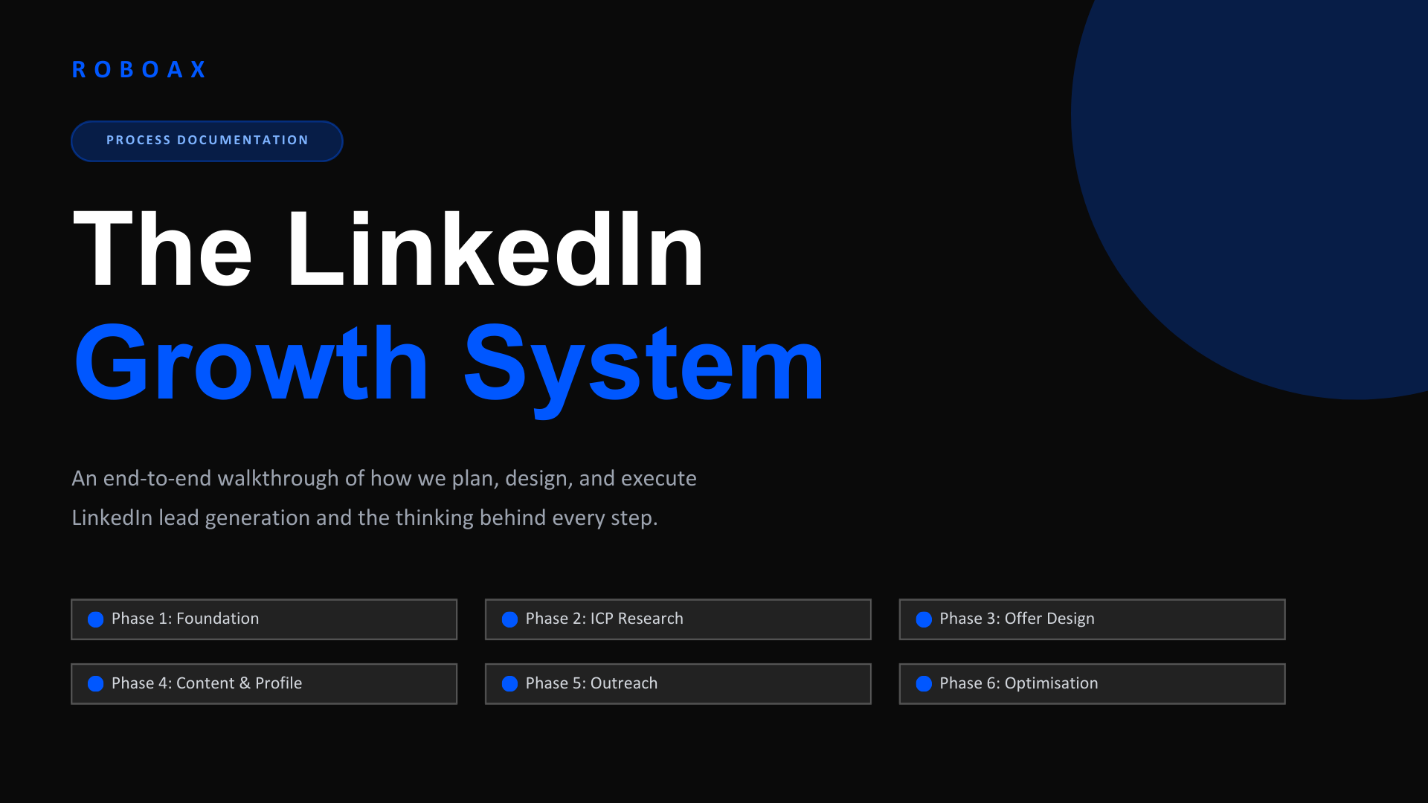Click blue dot beside Phase 1: Foundation
This screenshot has width=1428, height=803.
96,619
